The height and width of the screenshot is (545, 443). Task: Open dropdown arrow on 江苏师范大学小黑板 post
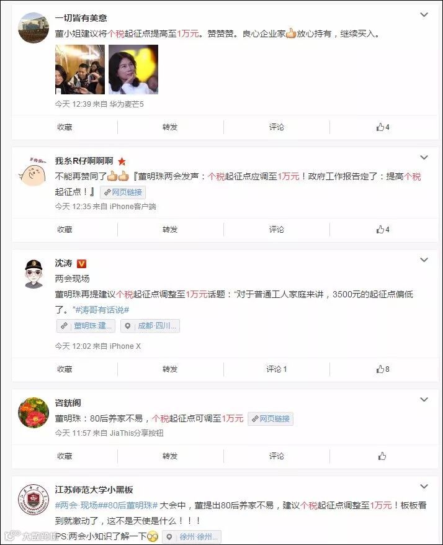coord(424,486)
